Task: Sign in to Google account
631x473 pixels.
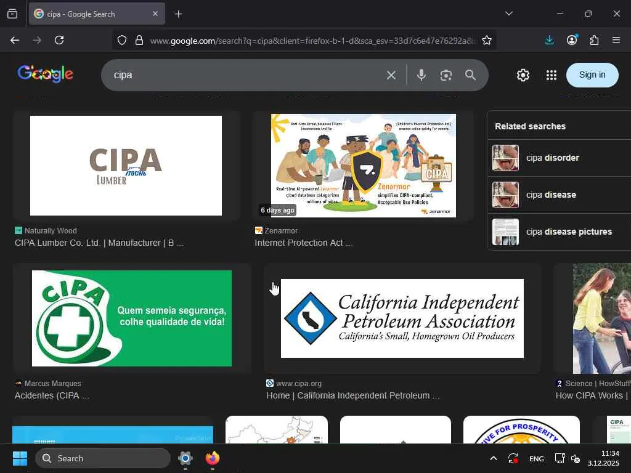Action: coord(592,75)
